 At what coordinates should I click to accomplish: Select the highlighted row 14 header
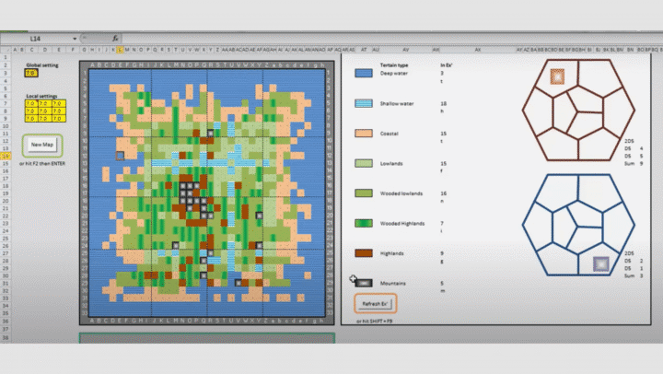tap(6, 156)
